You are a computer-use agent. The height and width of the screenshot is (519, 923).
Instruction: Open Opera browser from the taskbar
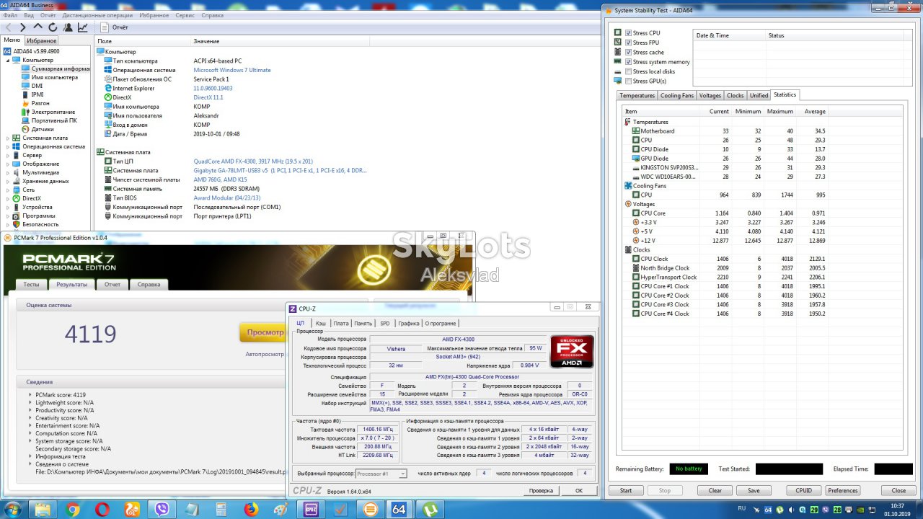tap(102, 510)
